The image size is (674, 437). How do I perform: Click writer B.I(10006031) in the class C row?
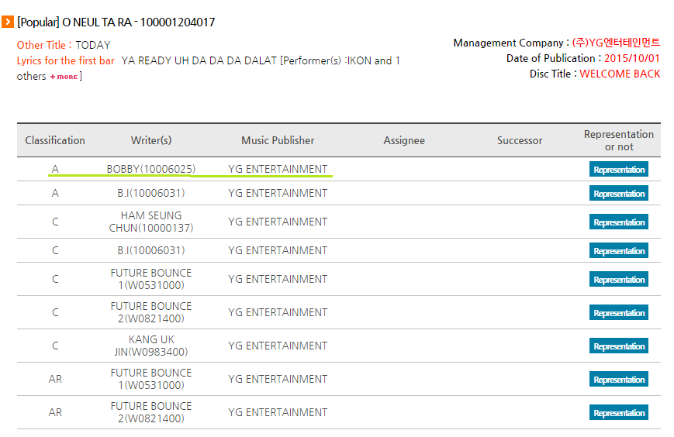151,250
